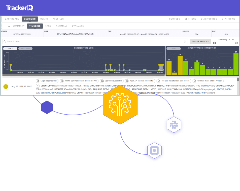Open user 111e20454457d5c64aa062029684285e link
240x191 pixels.
tap(75, 34)
